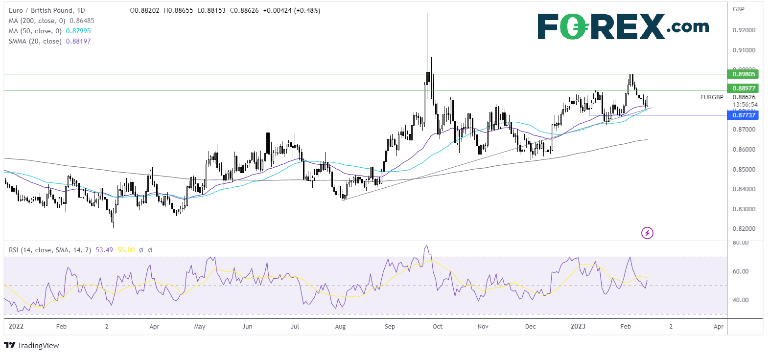
Task: Click the RSI value 53.49
Action: 104,250
